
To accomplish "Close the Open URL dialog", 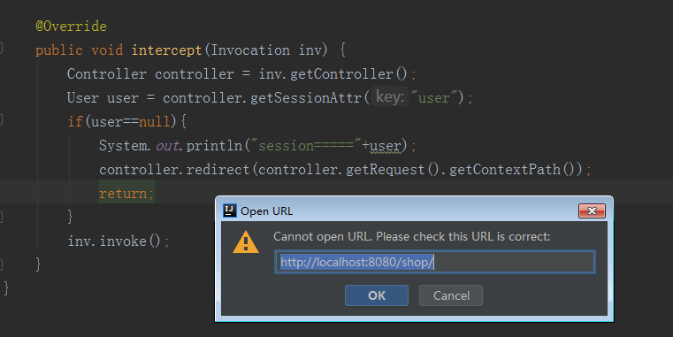I will (x=592, y=211).
